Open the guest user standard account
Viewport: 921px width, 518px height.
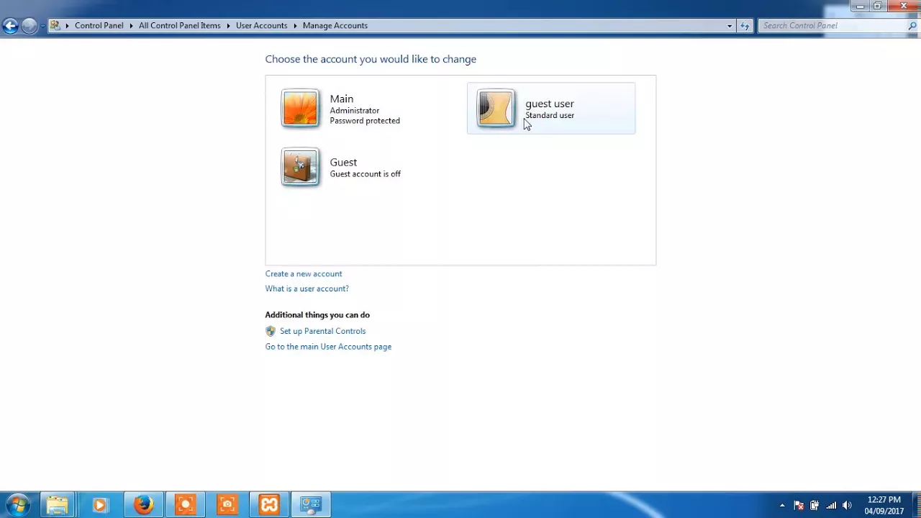click(551, 109)
